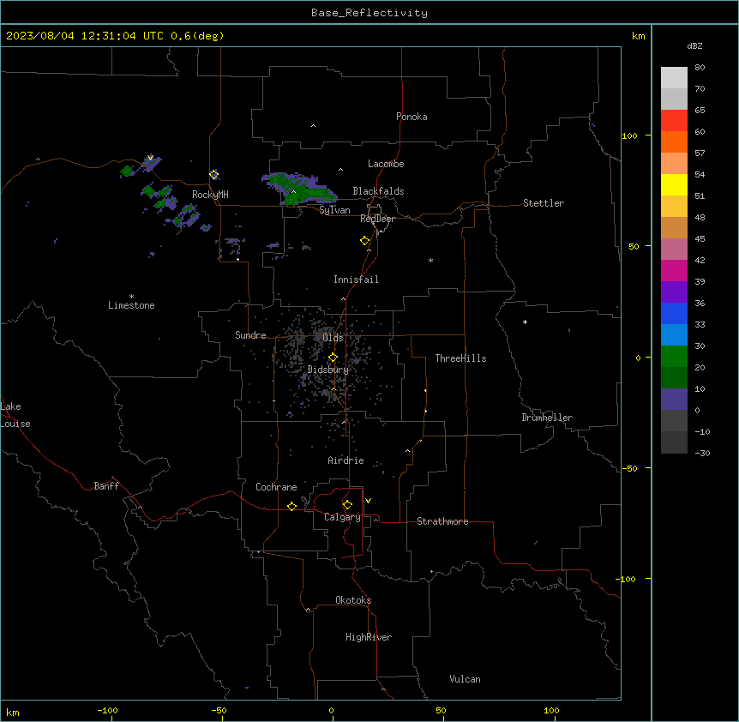Image resolution: width=739 pixels, height=722 pixels.
Task: Click the yellow diamond marker below Cochrane
Action: (291, 506)
